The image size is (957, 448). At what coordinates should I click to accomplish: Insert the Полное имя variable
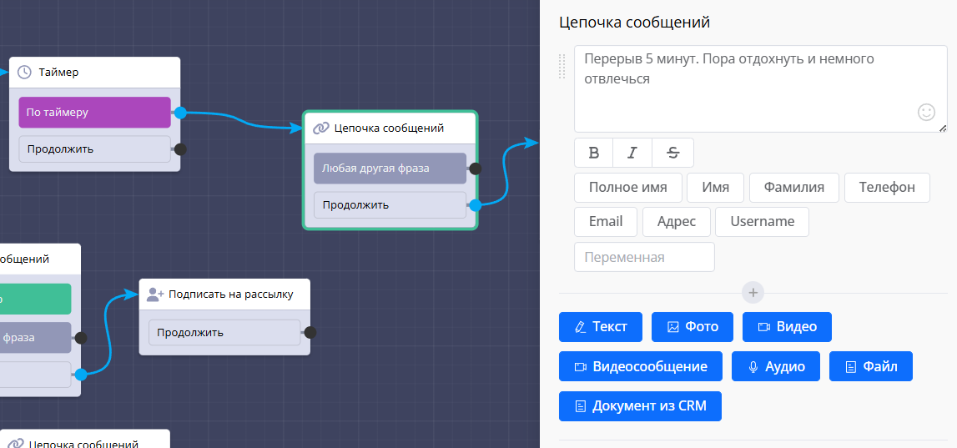pos(627,188)
